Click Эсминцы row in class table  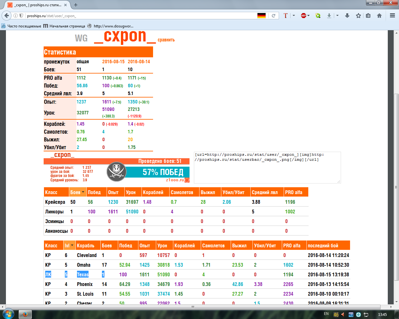click(x=176, y=221)
